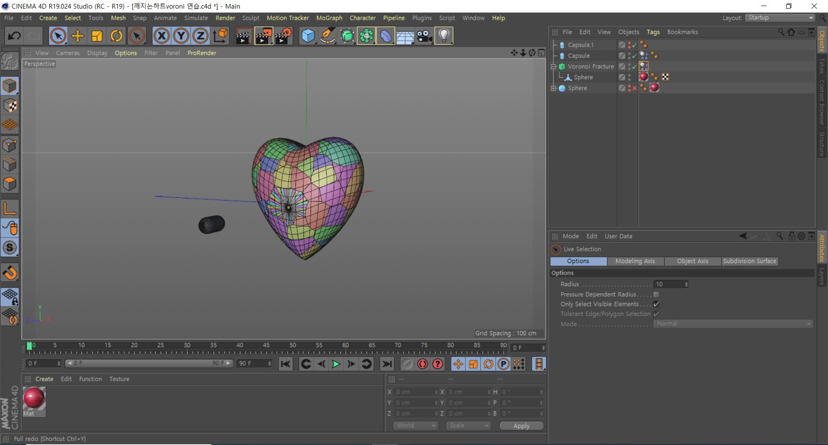
Task: Collapse the Voronoi Fracture tree node
Action: pyautogui.click(x=554, y=66)
